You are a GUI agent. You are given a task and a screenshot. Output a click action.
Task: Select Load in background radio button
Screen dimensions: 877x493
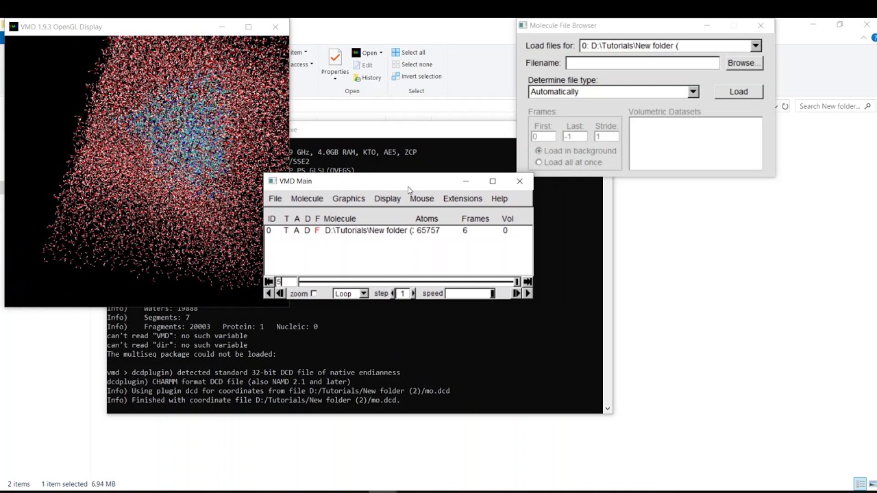pos(539,151)
